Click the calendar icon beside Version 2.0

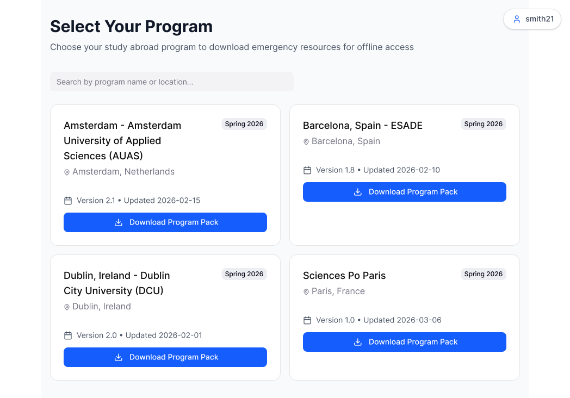pos(68,335)
